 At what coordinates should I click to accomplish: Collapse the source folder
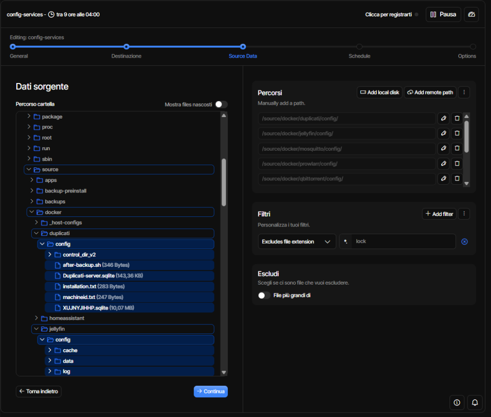click(29, 169)
